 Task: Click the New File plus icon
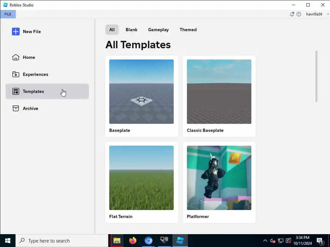pos(16,32)
